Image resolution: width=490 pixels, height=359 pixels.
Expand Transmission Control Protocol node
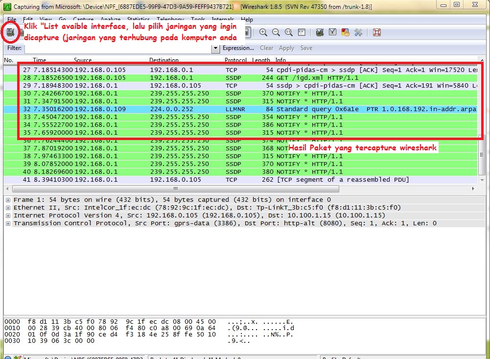[x=8, y=223]
